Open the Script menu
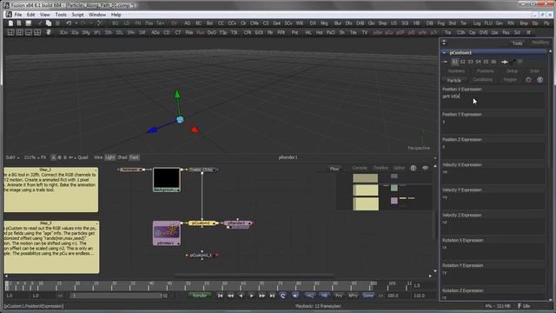Image resolution: width=556 pixels, height=313 pixels. point(77,15)
